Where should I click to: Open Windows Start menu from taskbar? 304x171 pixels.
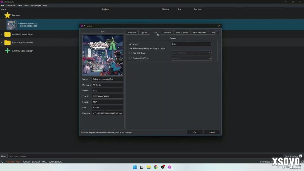pos(135,167)
